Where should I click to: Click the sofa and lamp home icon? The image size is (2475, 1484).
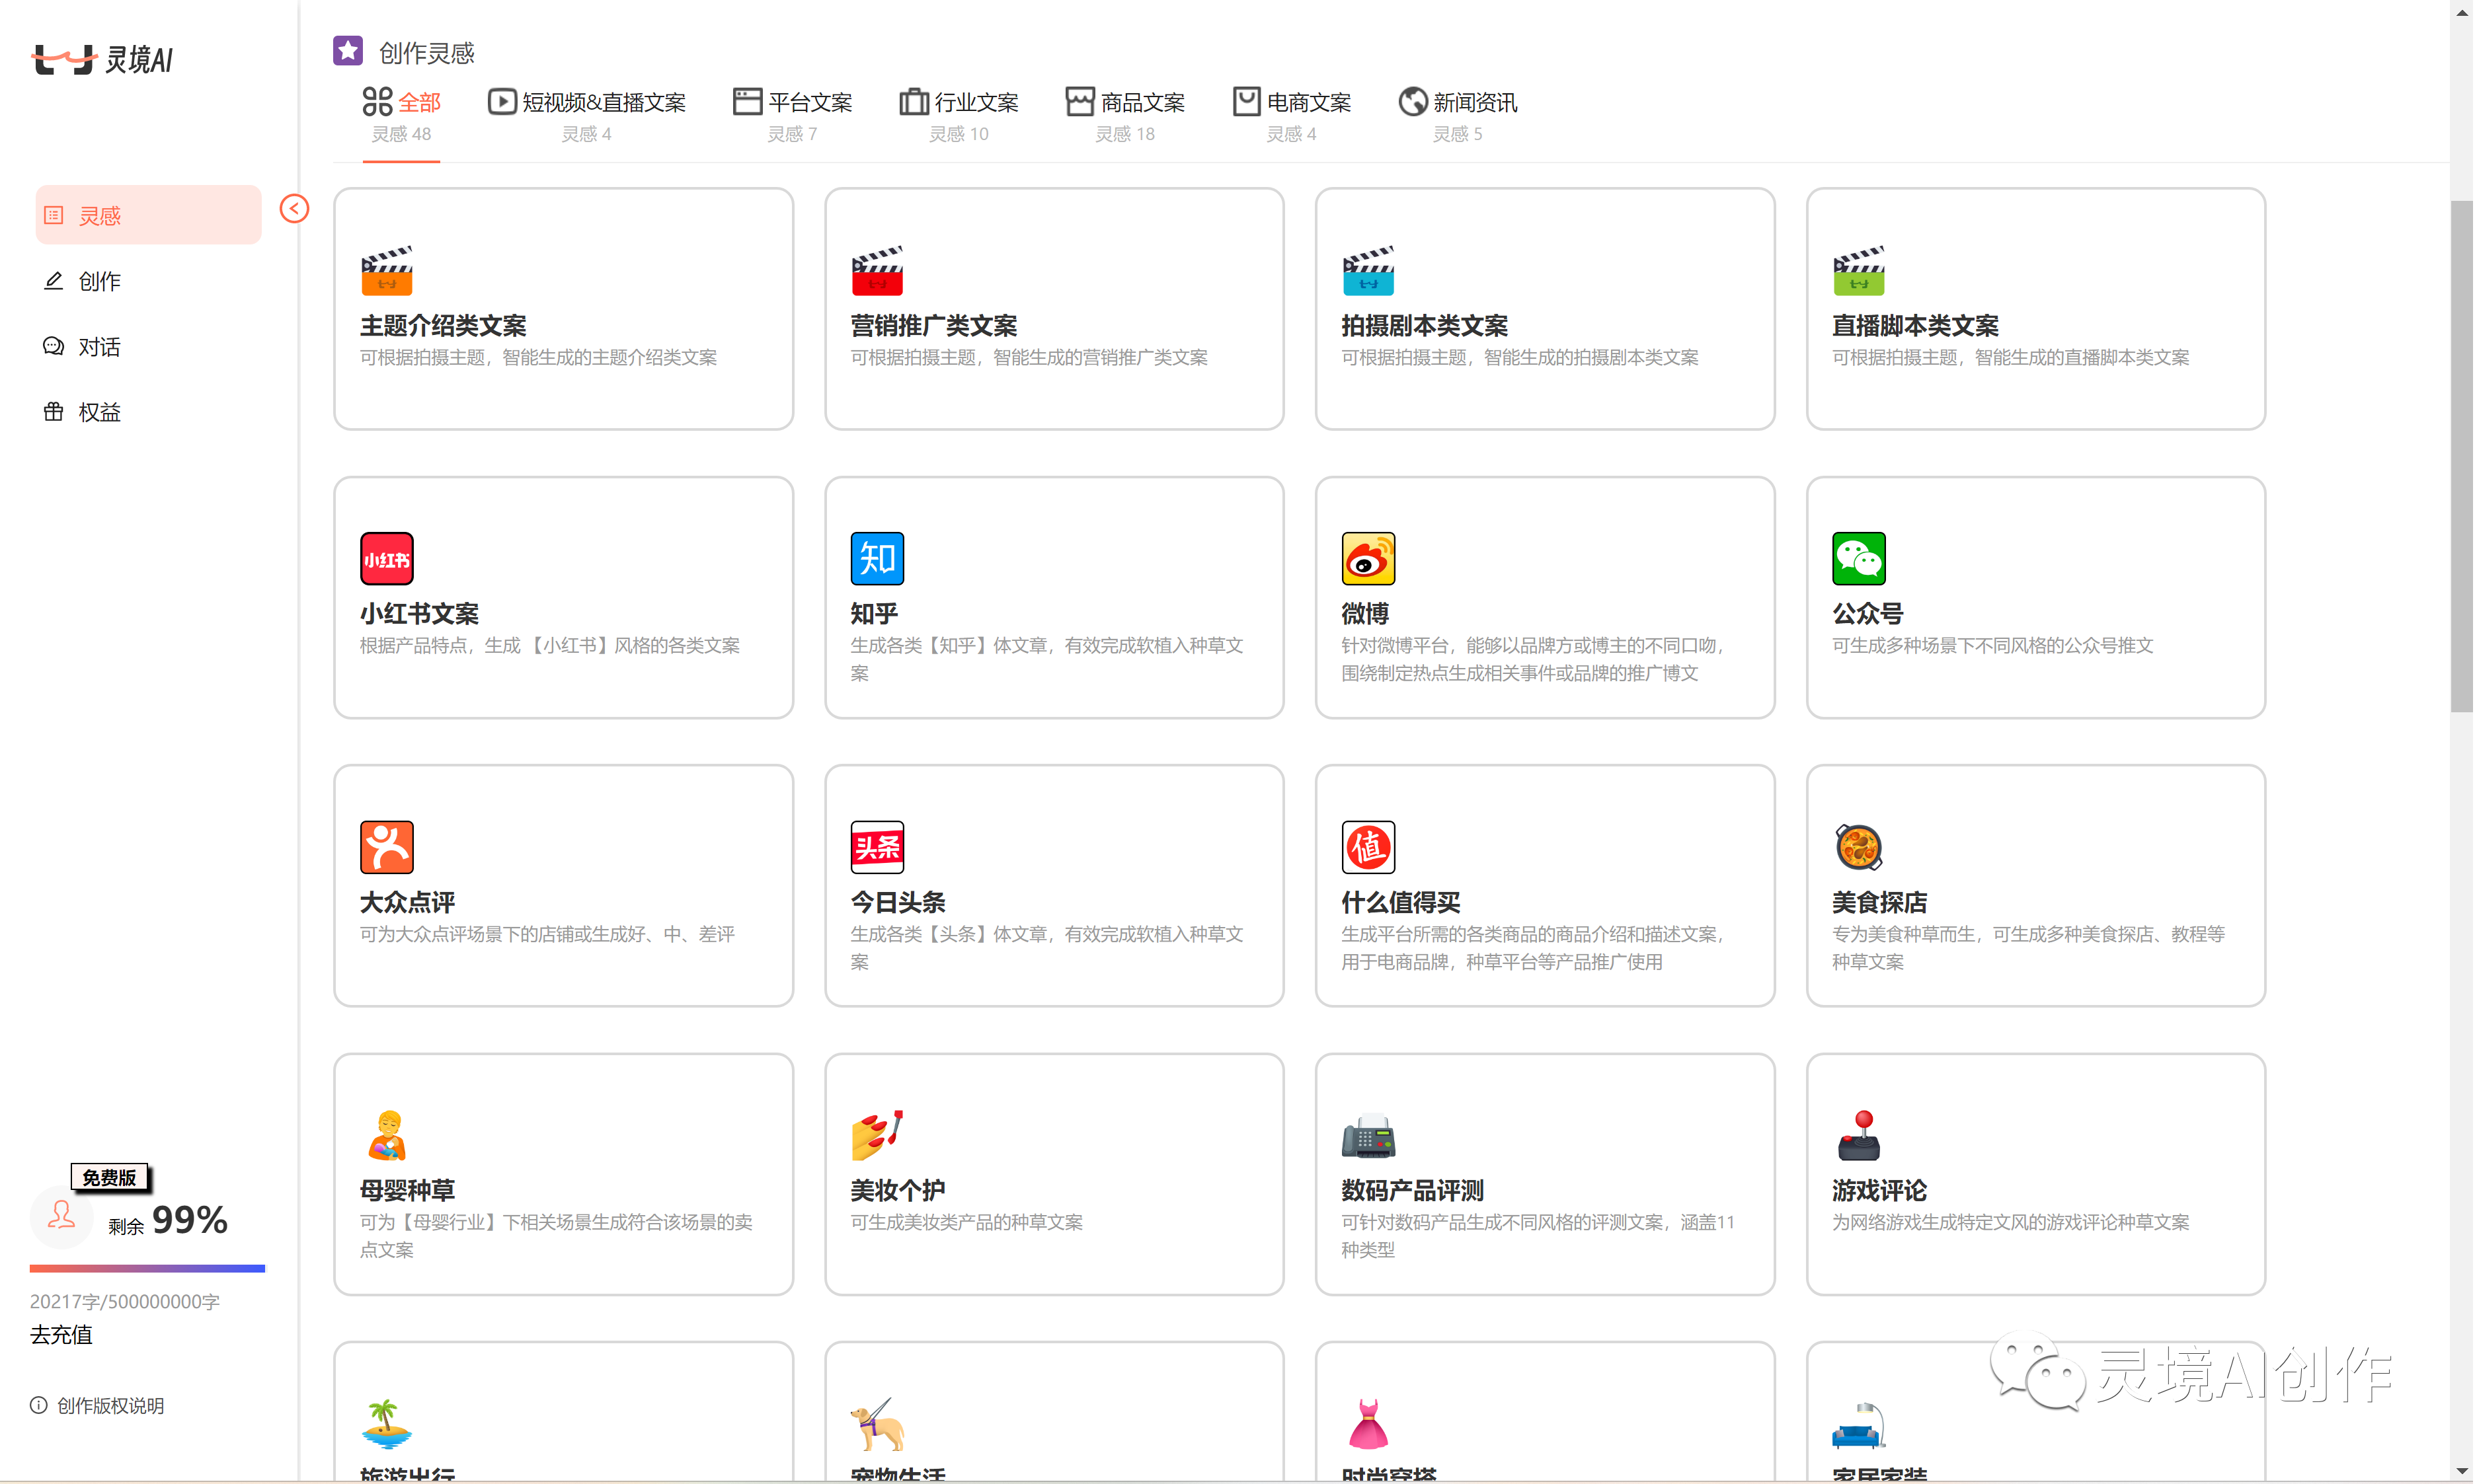(1860, 1424)
